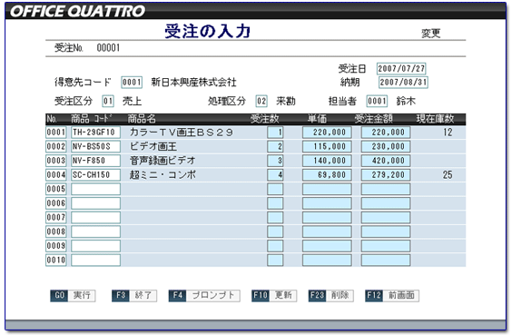Click the F23 削除 delete button
The height and width of the screenshot is (335, 512).
click(331, 295)
